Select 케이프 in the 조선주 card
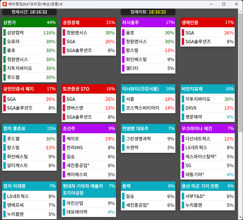 coord(89,139)
